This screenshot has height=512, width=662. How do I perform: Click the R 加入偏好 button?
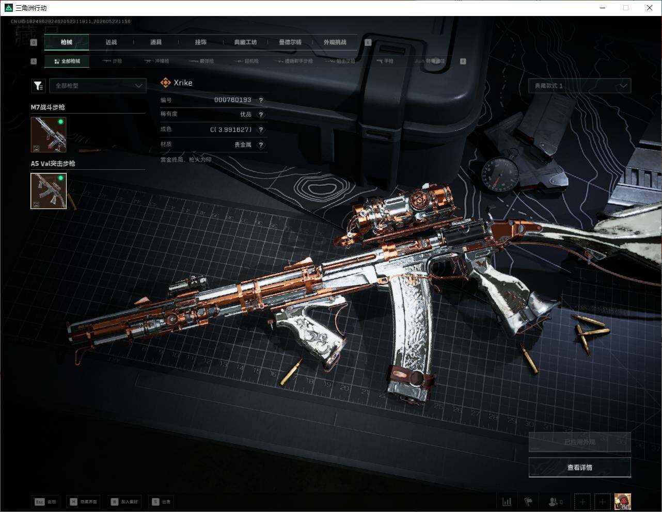pyautogui.click(x=124, y=502)
